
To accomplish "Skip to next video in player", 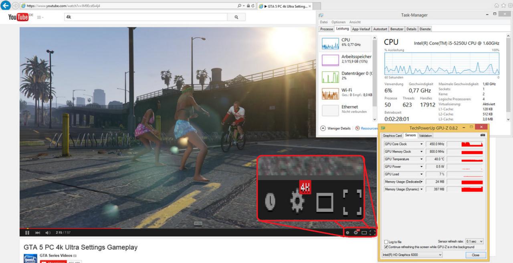I will (x=38, y=233).
